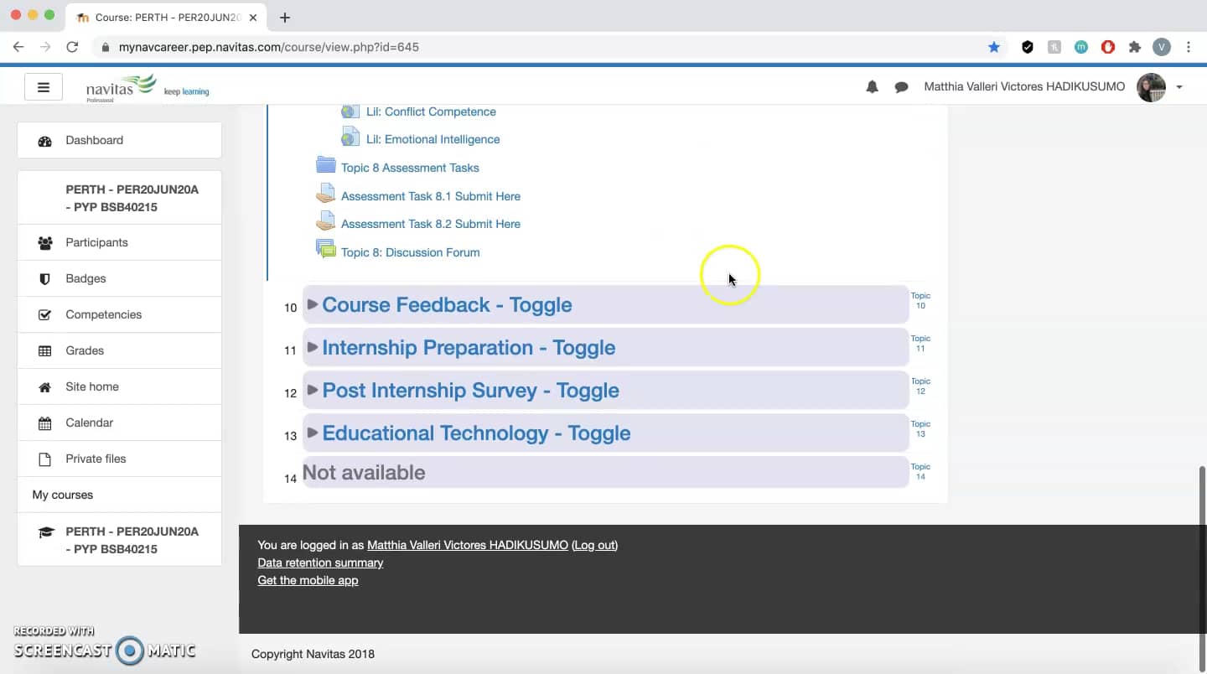Open the Topic 8 Assessment Tasks folder

click(x=410, y=167)
